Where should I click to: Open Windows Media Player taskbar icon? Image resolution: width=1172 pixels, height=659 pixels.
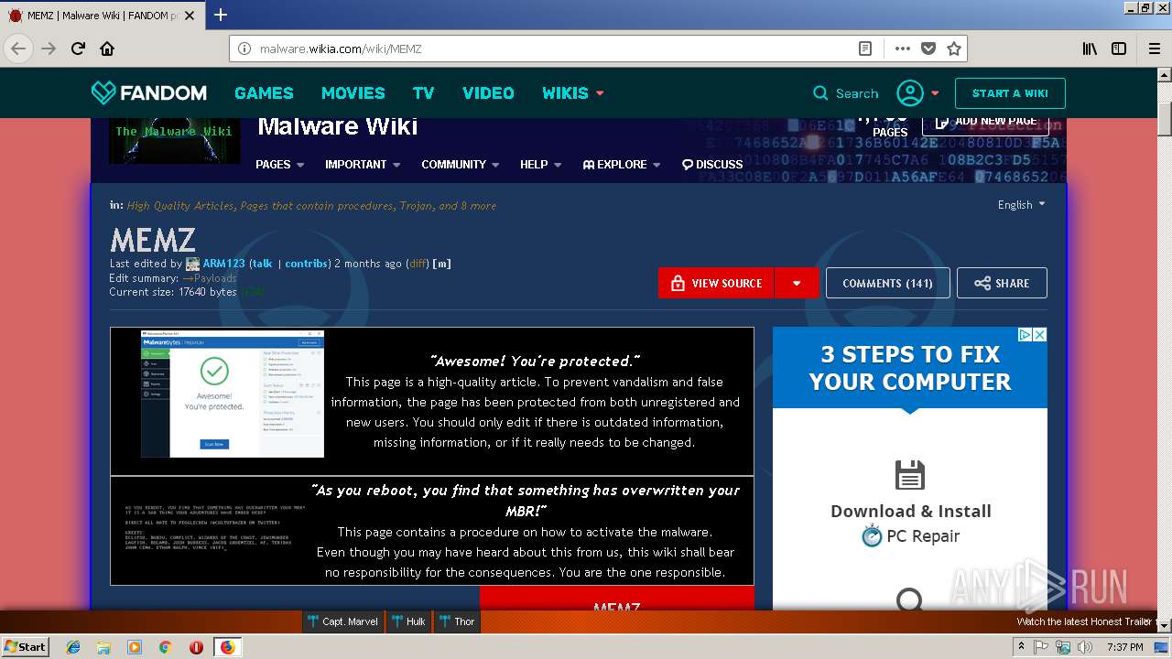(135, 647)
